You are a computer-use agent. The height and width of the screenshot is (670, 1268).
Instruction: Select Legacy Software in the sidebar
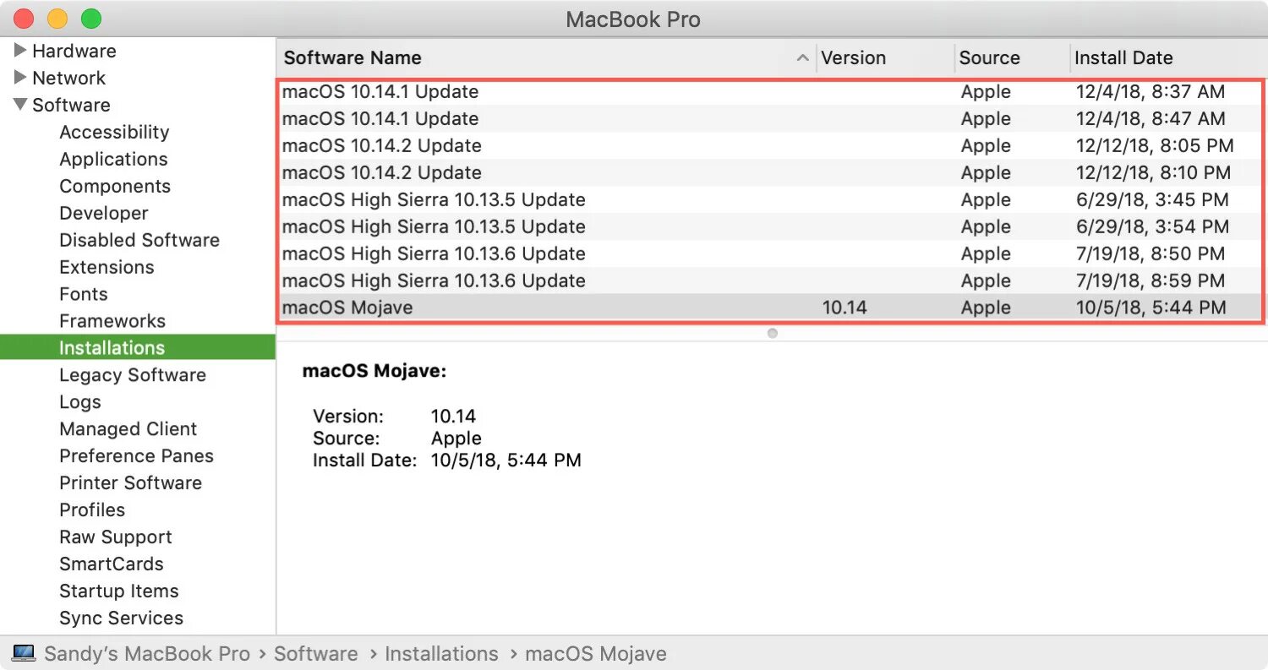tap(133, 375)
